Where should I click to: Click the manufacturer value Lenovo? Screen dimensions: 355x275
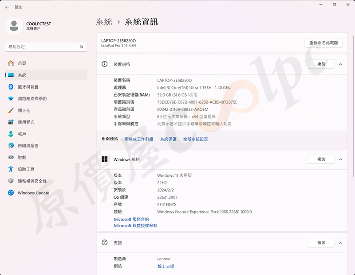(164, 259)
